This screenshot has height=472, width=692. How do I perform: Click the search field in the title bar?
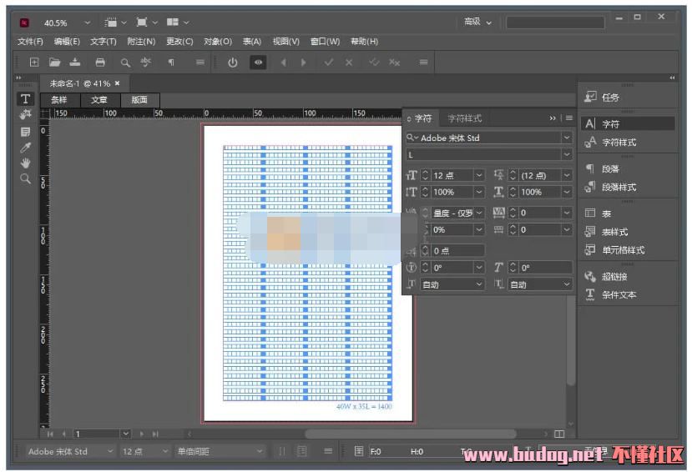coord(553,23)
